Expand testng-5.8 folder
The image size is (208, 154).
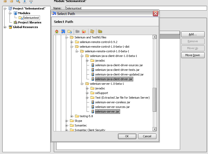pyautogui.click(x=72, y=116)
